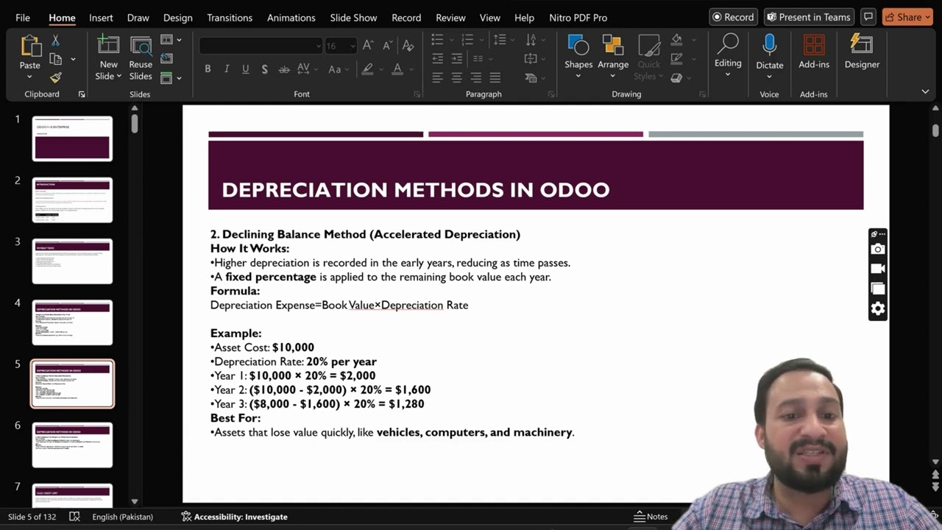Open the Add-ins pane

pos(814,52)
